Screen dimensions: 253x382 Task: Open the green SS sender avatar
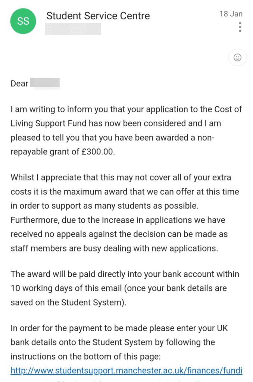tap(23, 21)
